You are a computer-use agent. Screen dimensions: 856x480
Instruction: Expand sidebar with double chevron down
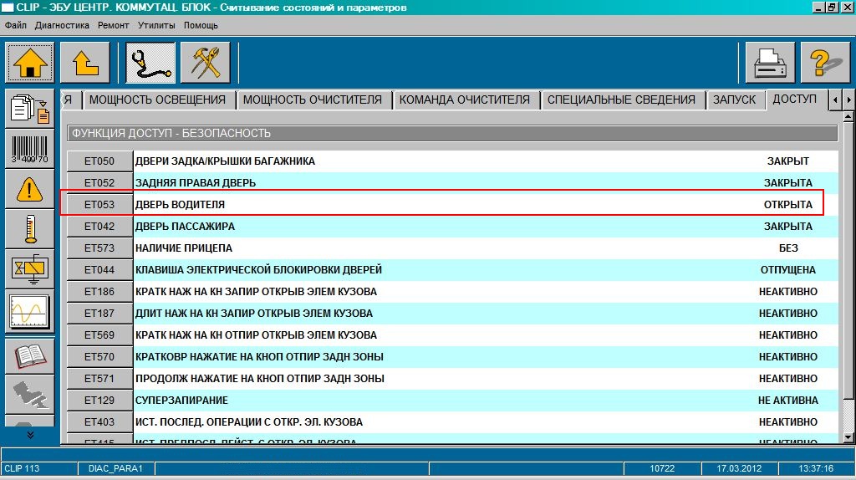pyautogui.click(x=30, y=435)
